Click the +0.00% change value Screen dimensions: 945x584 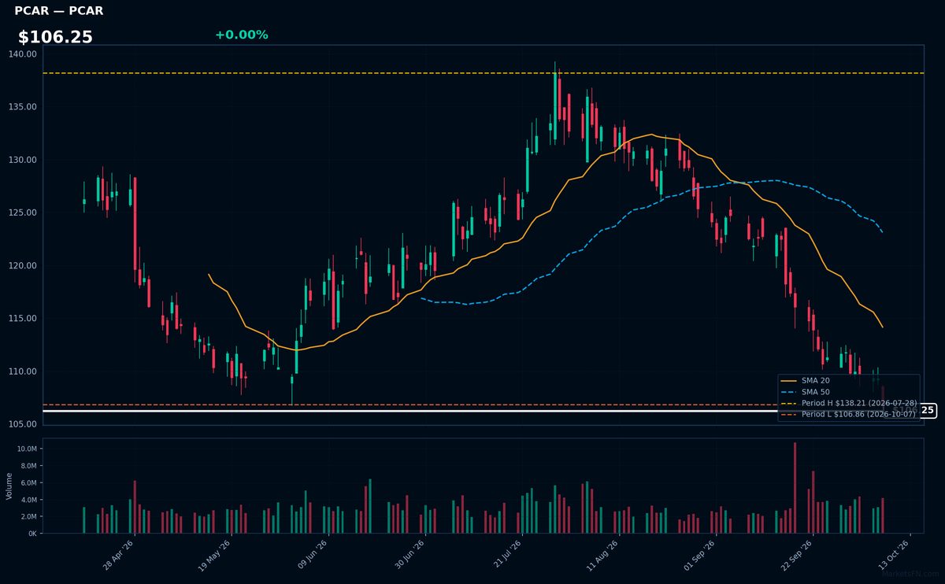[241, 35]
